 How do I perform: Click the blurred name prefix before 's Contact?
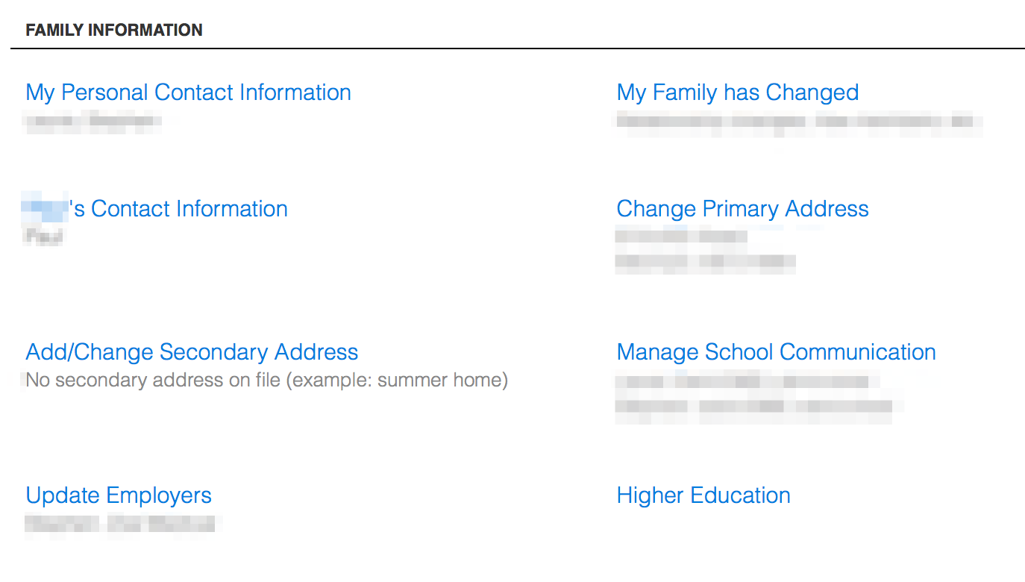(45, 208)
